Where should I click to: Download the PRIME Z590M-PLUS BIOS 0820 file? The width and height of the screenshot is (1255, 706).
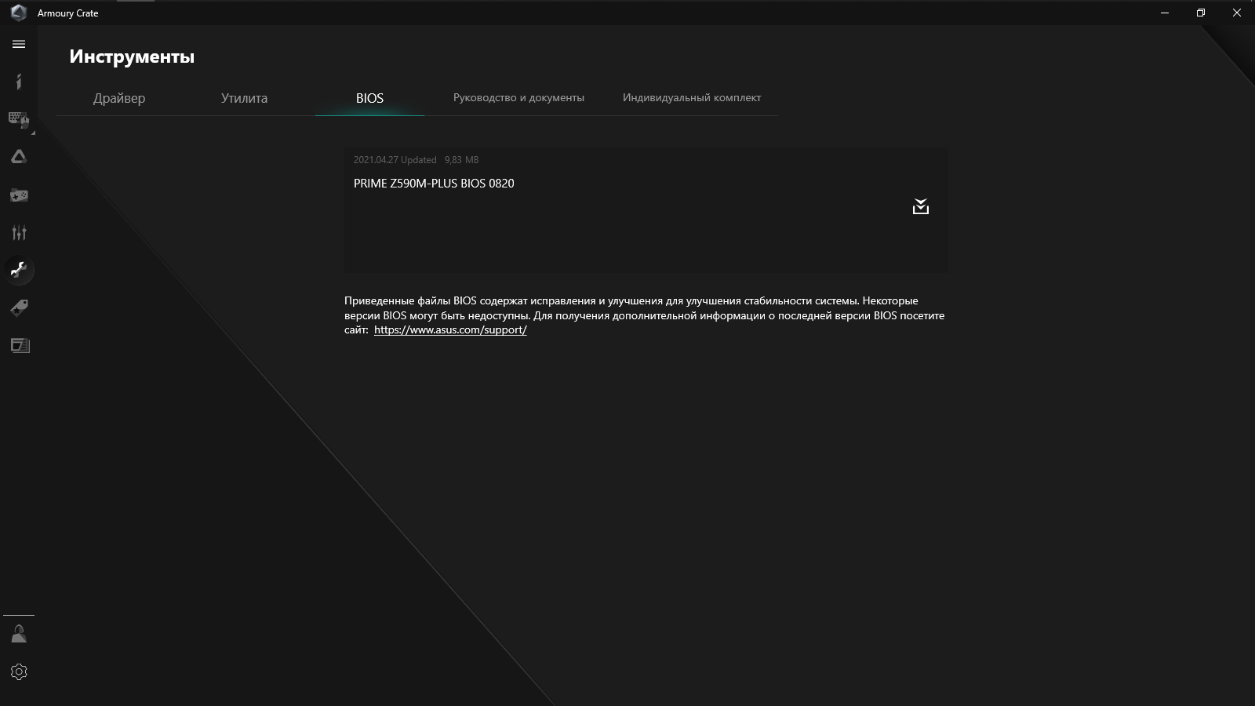click(x=921, y=206)
